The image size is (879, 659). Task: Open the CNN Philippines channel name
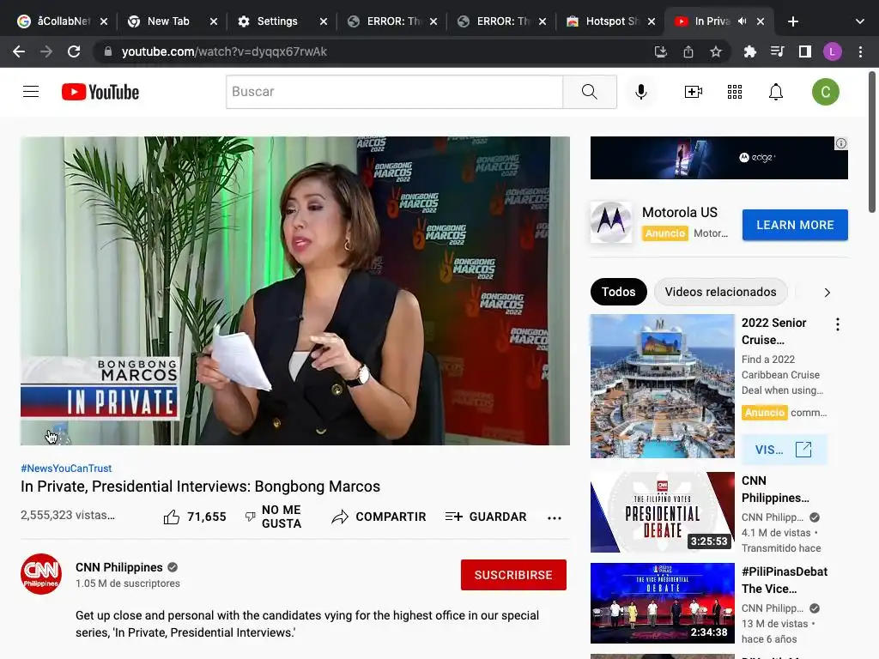click(x=118, y=567)
